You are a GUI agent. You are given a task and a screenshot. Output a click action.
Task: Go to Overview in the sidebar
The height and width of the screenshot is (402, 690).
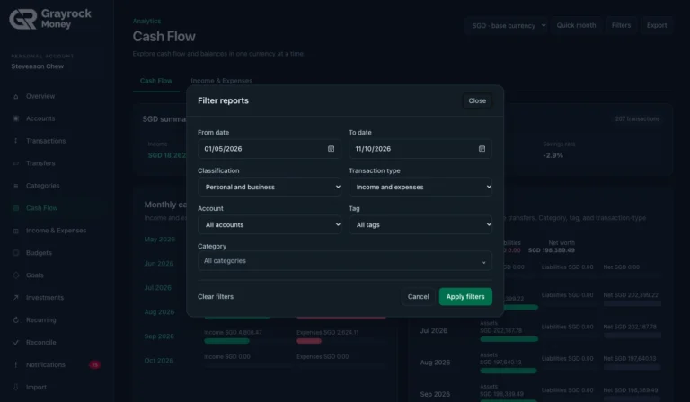[40, 96]
